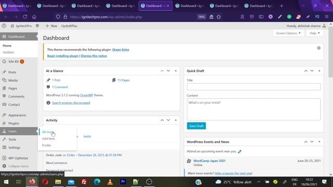Click the Quick Draft Title field
Screen dimensions: 333x187
[254, 87]
